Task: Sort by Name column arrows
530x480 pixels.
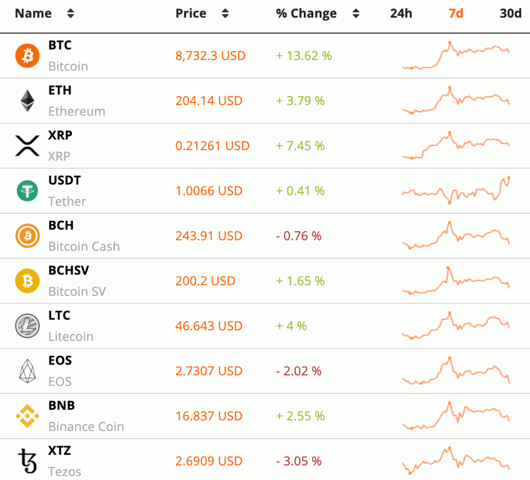Action: pos(70,14)
